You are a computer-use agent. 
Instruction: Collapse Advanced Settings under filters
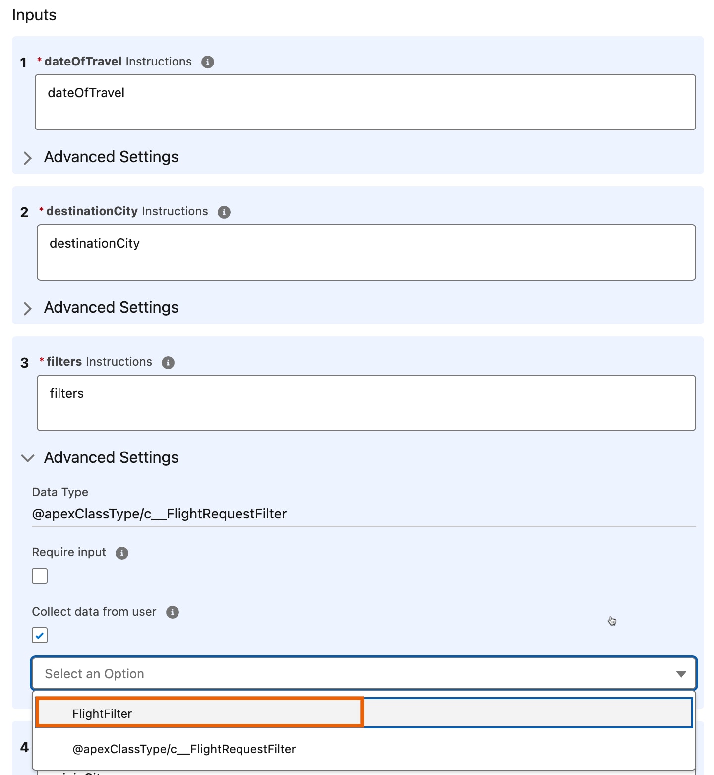pyautogui.click(x=101, y=458)
